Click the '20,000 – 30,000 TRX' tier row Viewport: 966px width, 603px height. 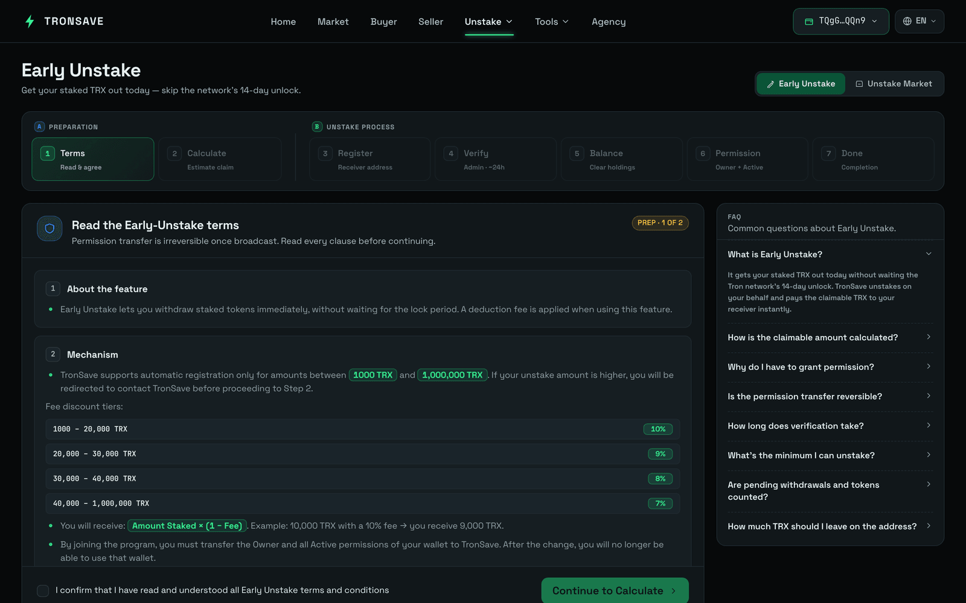pos(363,454)
